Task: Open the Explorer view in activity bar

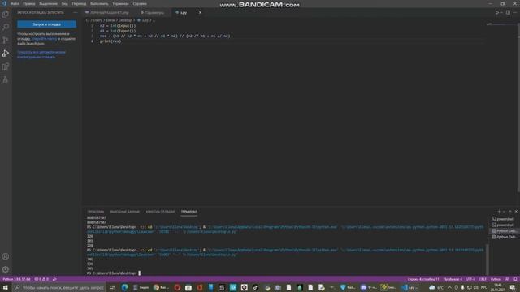Action: pos(6,15)
